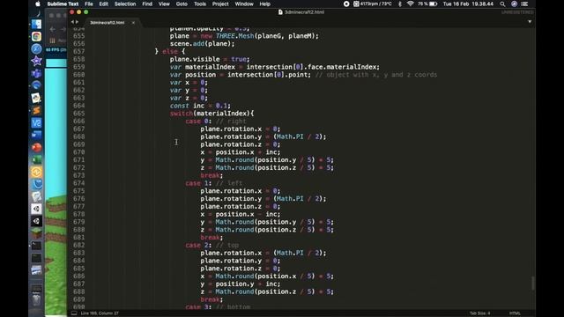Open the Selection menu
The height and width of the screenshot is (317, 564).
coord(125,4)
